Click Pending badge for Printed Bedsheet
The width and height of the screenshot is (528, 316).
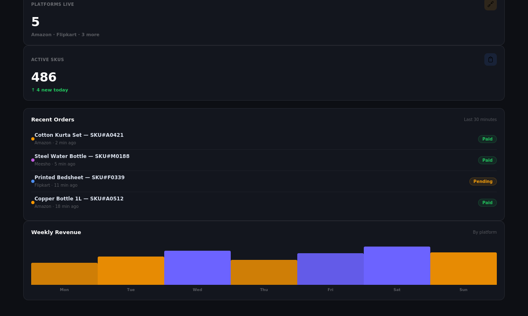(483, 181)
